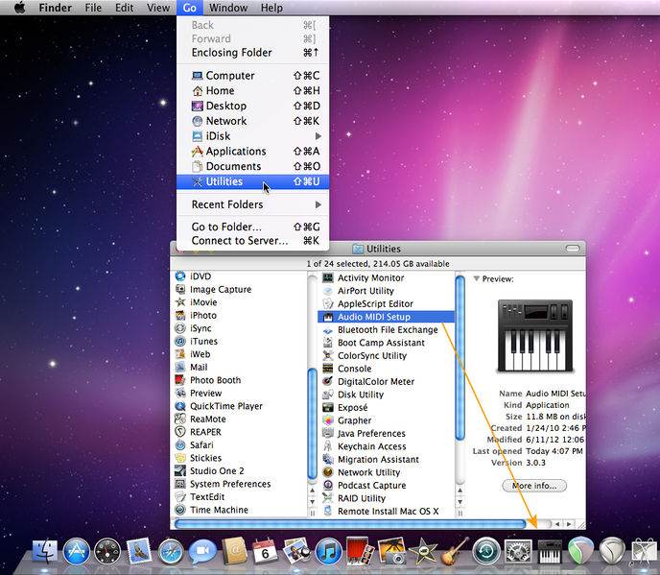Open Time Machine in the Dock
660x575 pixels.
(486, 551)
